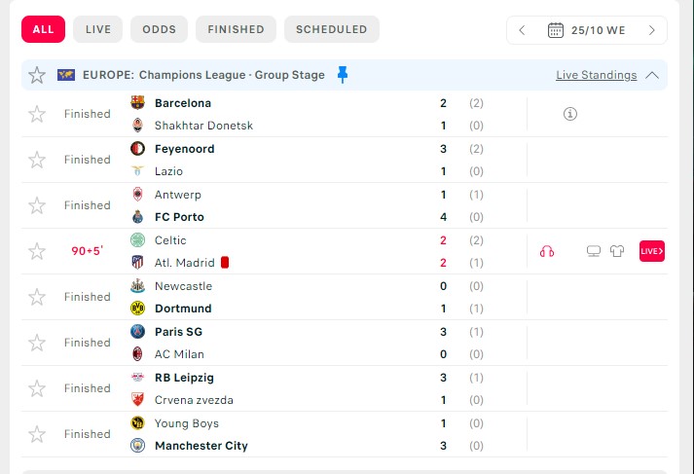
Task: Click the calendar icon next to 25/10 WE
Action: coord(556,30)
